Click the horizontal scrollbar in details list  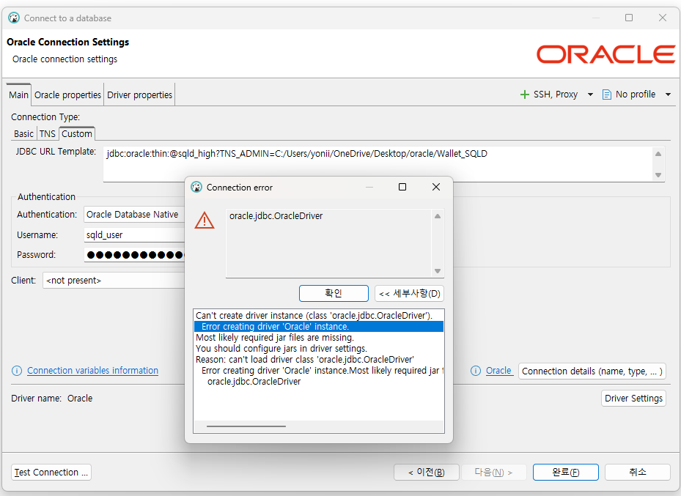[246, 426]
